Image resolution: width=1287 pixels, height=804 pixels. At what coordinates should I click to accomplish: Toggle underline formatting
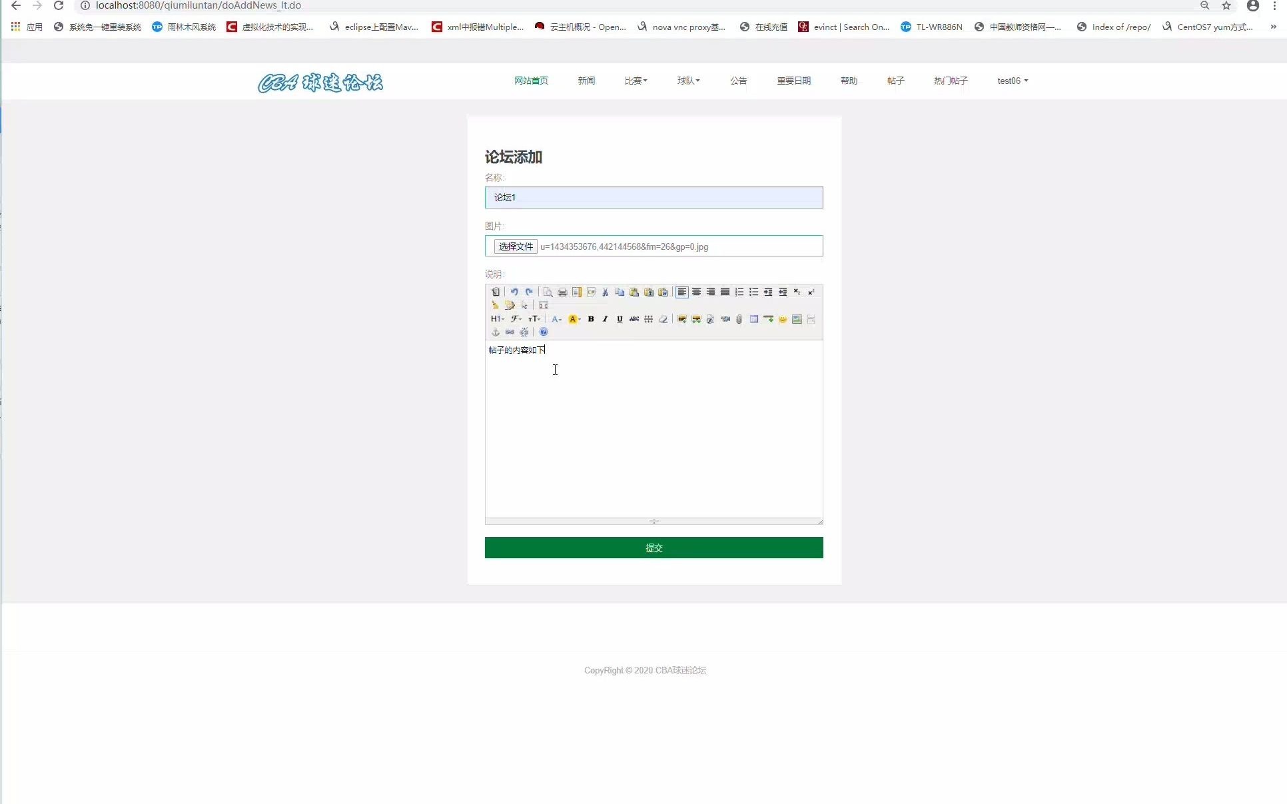(620, 319)
